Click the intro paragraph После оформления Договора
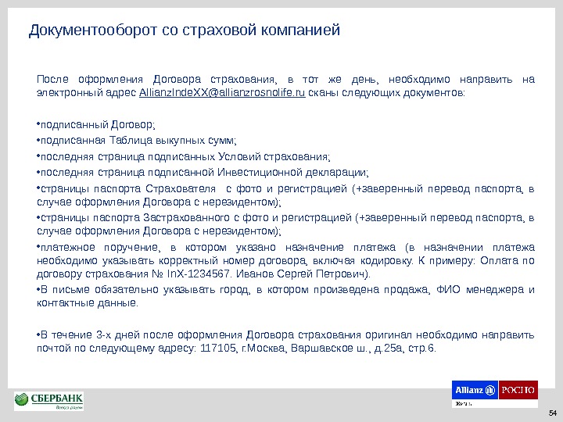The height and width of the screenshot is (422, 563). pyautogui.click(x=285, y=86)
